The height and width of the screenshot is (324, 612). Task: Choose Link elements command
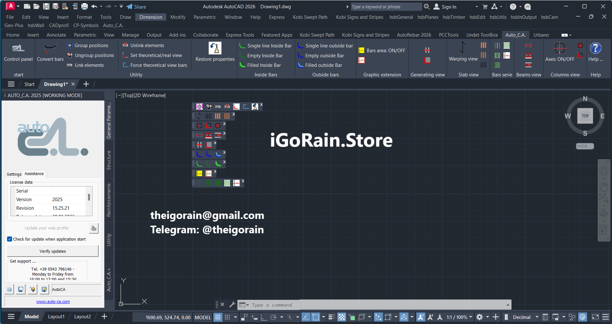(x=86, y=65)
